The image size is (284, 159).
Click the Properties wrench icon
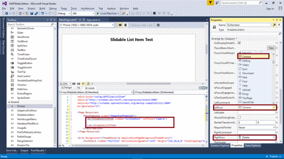(274, 25)
